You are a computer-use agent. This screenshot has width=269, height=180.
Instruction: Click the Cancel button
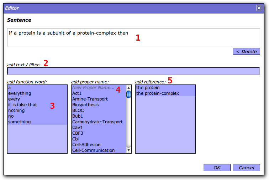[x=246, y=168]
